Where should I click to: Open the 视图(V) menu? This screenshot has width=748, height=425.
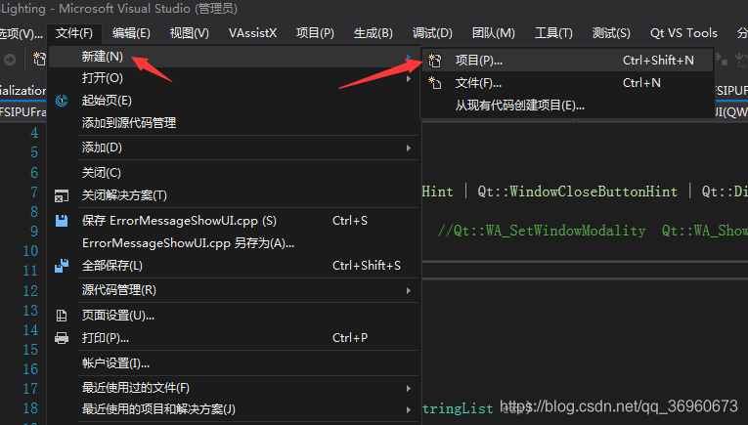coord(190,33)
